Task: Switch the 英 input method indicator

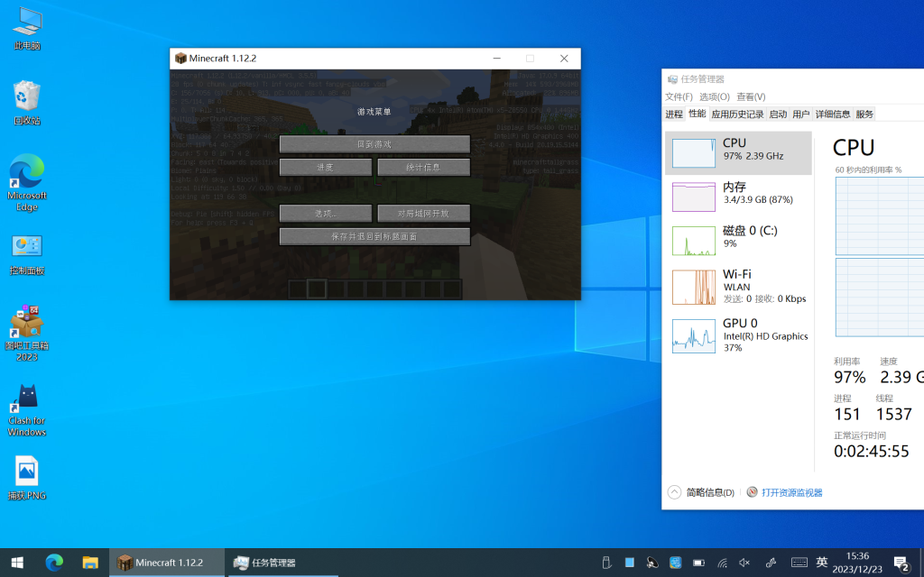Action: [822, 563]
